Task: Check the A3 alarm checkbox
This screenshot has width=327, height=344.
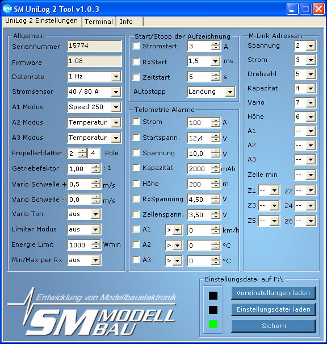Action: [136, 260]
